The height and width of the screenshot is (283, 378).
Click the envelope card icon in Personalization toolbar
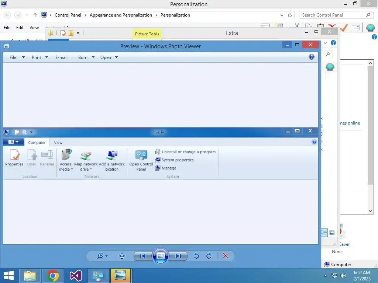click(x=356, y=28)
